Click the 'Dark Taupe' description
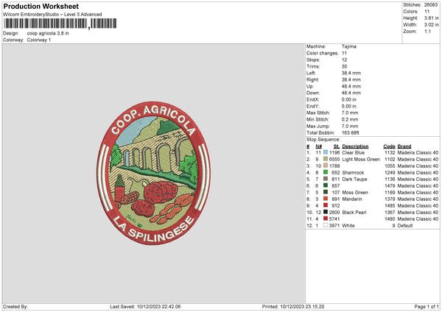442x312 pixels. click(x=354, y=179)
